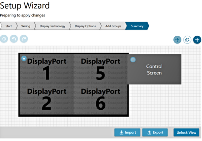
Task: Switch to the Display Technology step
Action: (x=53, y=26)
